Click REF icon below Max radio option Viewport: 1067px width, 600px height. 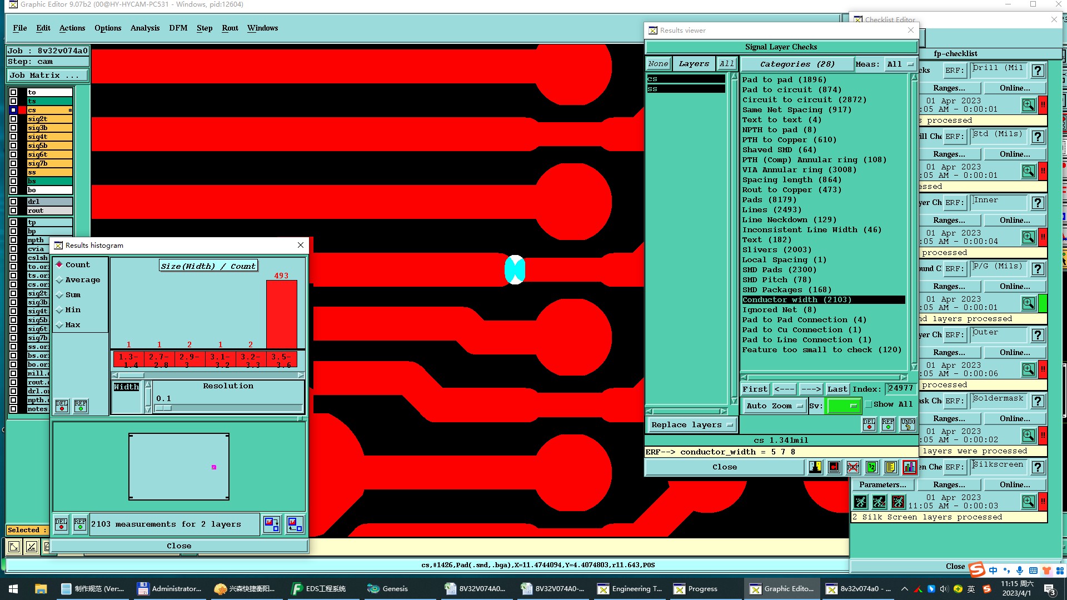[81, 406]
